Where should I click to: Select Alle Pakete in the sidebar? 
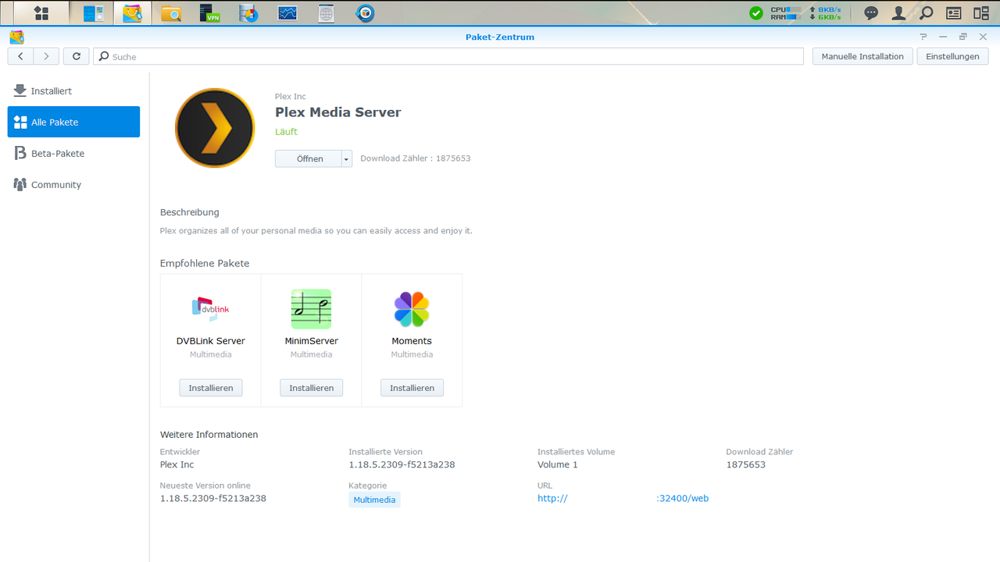coord(74,122)
